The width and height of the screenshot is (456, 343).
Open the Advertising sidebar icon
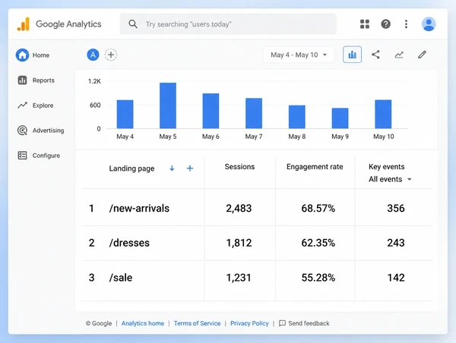22,131
